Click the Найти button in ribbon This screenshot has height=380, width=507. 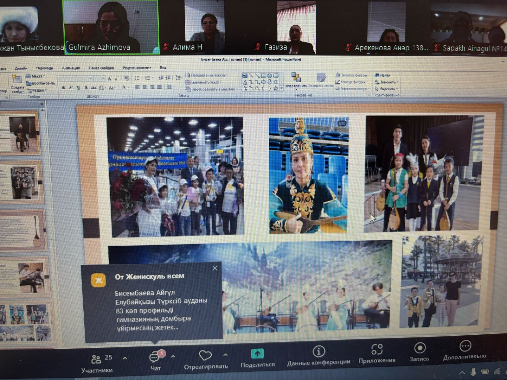tap(382, 75)
